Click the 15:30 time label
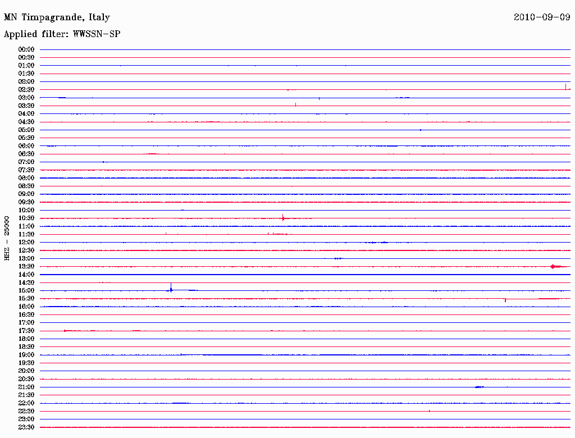The width and height of the screenshot is (575, 438). click(26, 298)
